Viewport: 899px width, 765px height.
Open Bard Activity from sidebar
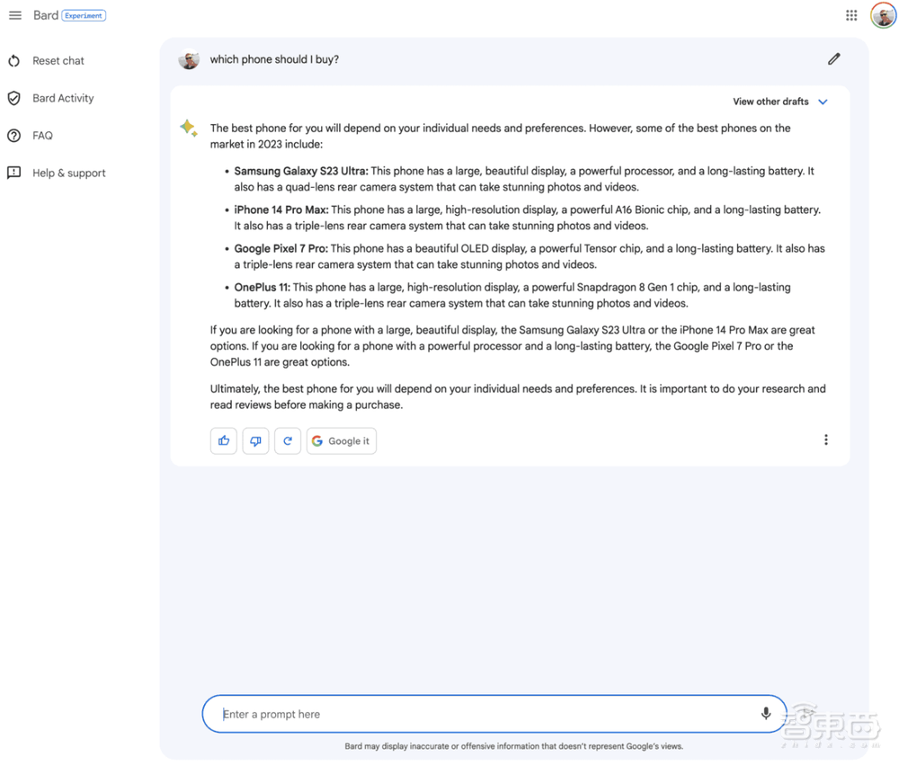click(63, 98)
